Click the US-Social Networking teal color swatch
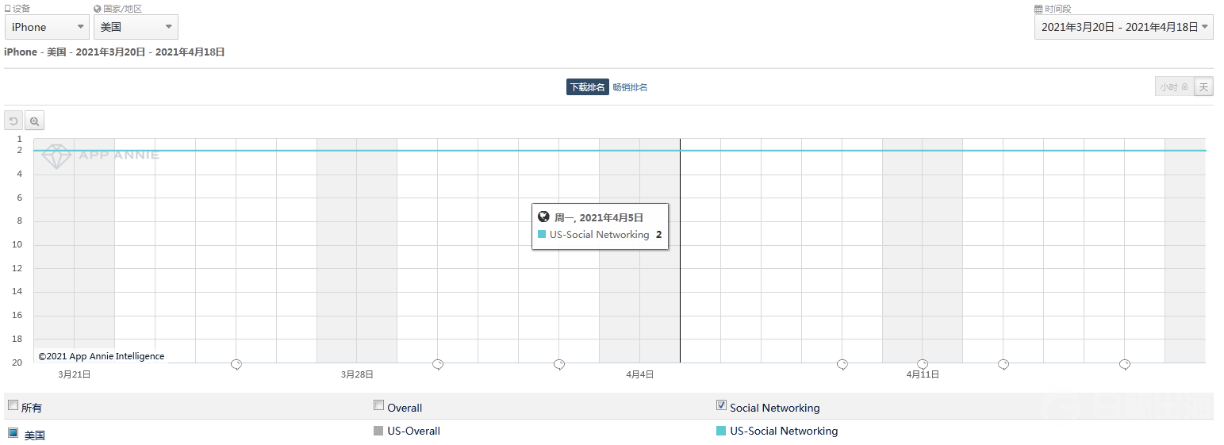1224x445 pixels. click(x=721, y=431)
